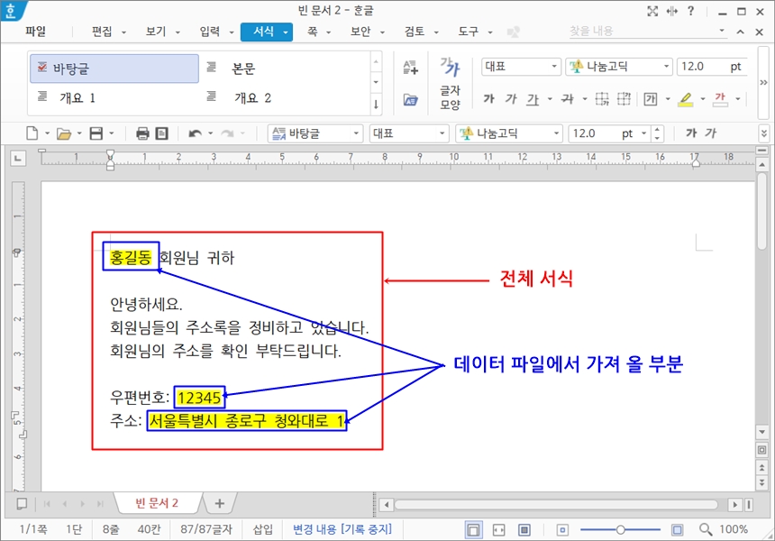Click the print icon
This screenshot has height=541, width=775.
(x=142, y=133)
